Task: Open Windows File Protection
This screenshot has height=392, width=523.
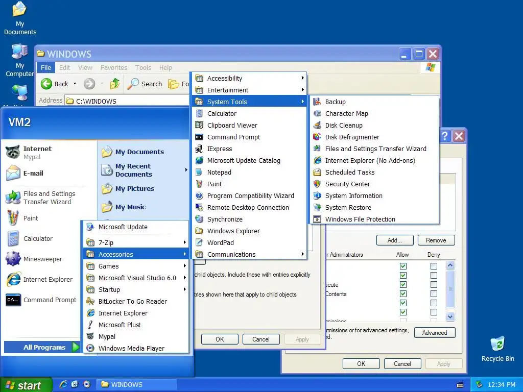Action: [374, 219]
